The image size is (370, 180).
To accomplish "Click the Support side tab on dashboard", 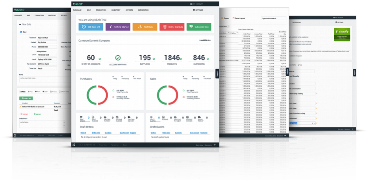I will pyautogui.click(x=217, y=73).
